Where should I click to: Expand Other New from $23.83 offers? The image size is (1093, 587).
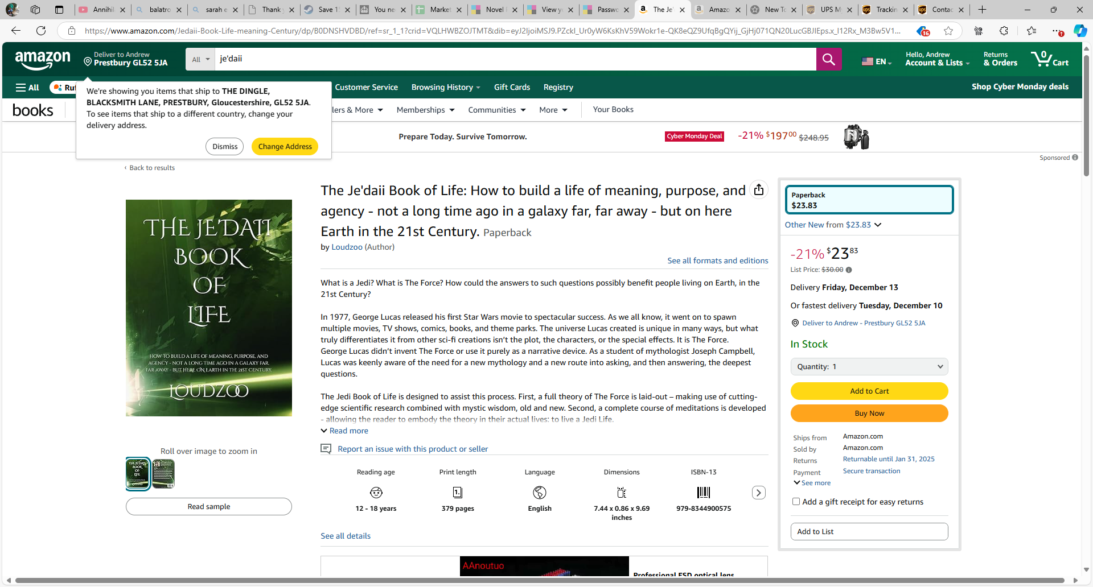(x=833, y=225)
